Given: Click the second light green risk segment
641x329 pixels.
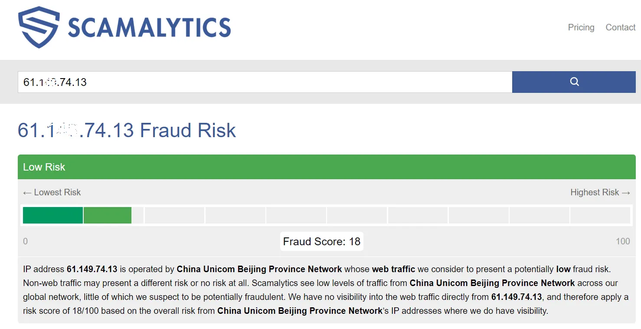Looking at the screenshot, I should pyautogui.click(x=108, y=215).
